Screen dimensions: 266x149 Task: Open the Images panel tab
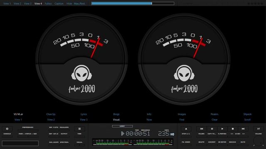(x=182, y=114)
